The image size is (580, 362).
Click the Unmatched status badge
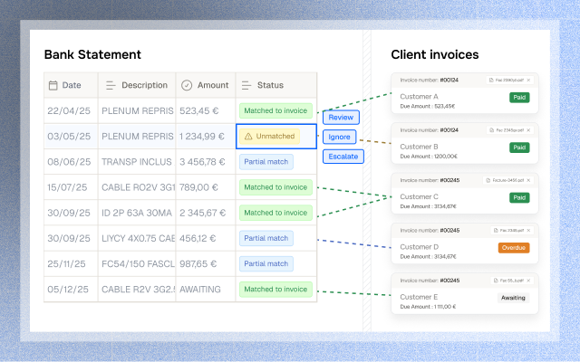(x=270, y=137)
